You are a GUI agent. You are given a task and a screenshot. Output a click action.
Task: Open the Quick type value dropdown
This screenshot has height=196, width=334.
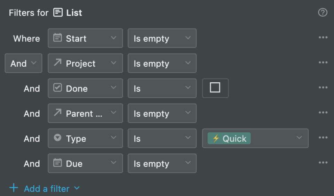255,138
